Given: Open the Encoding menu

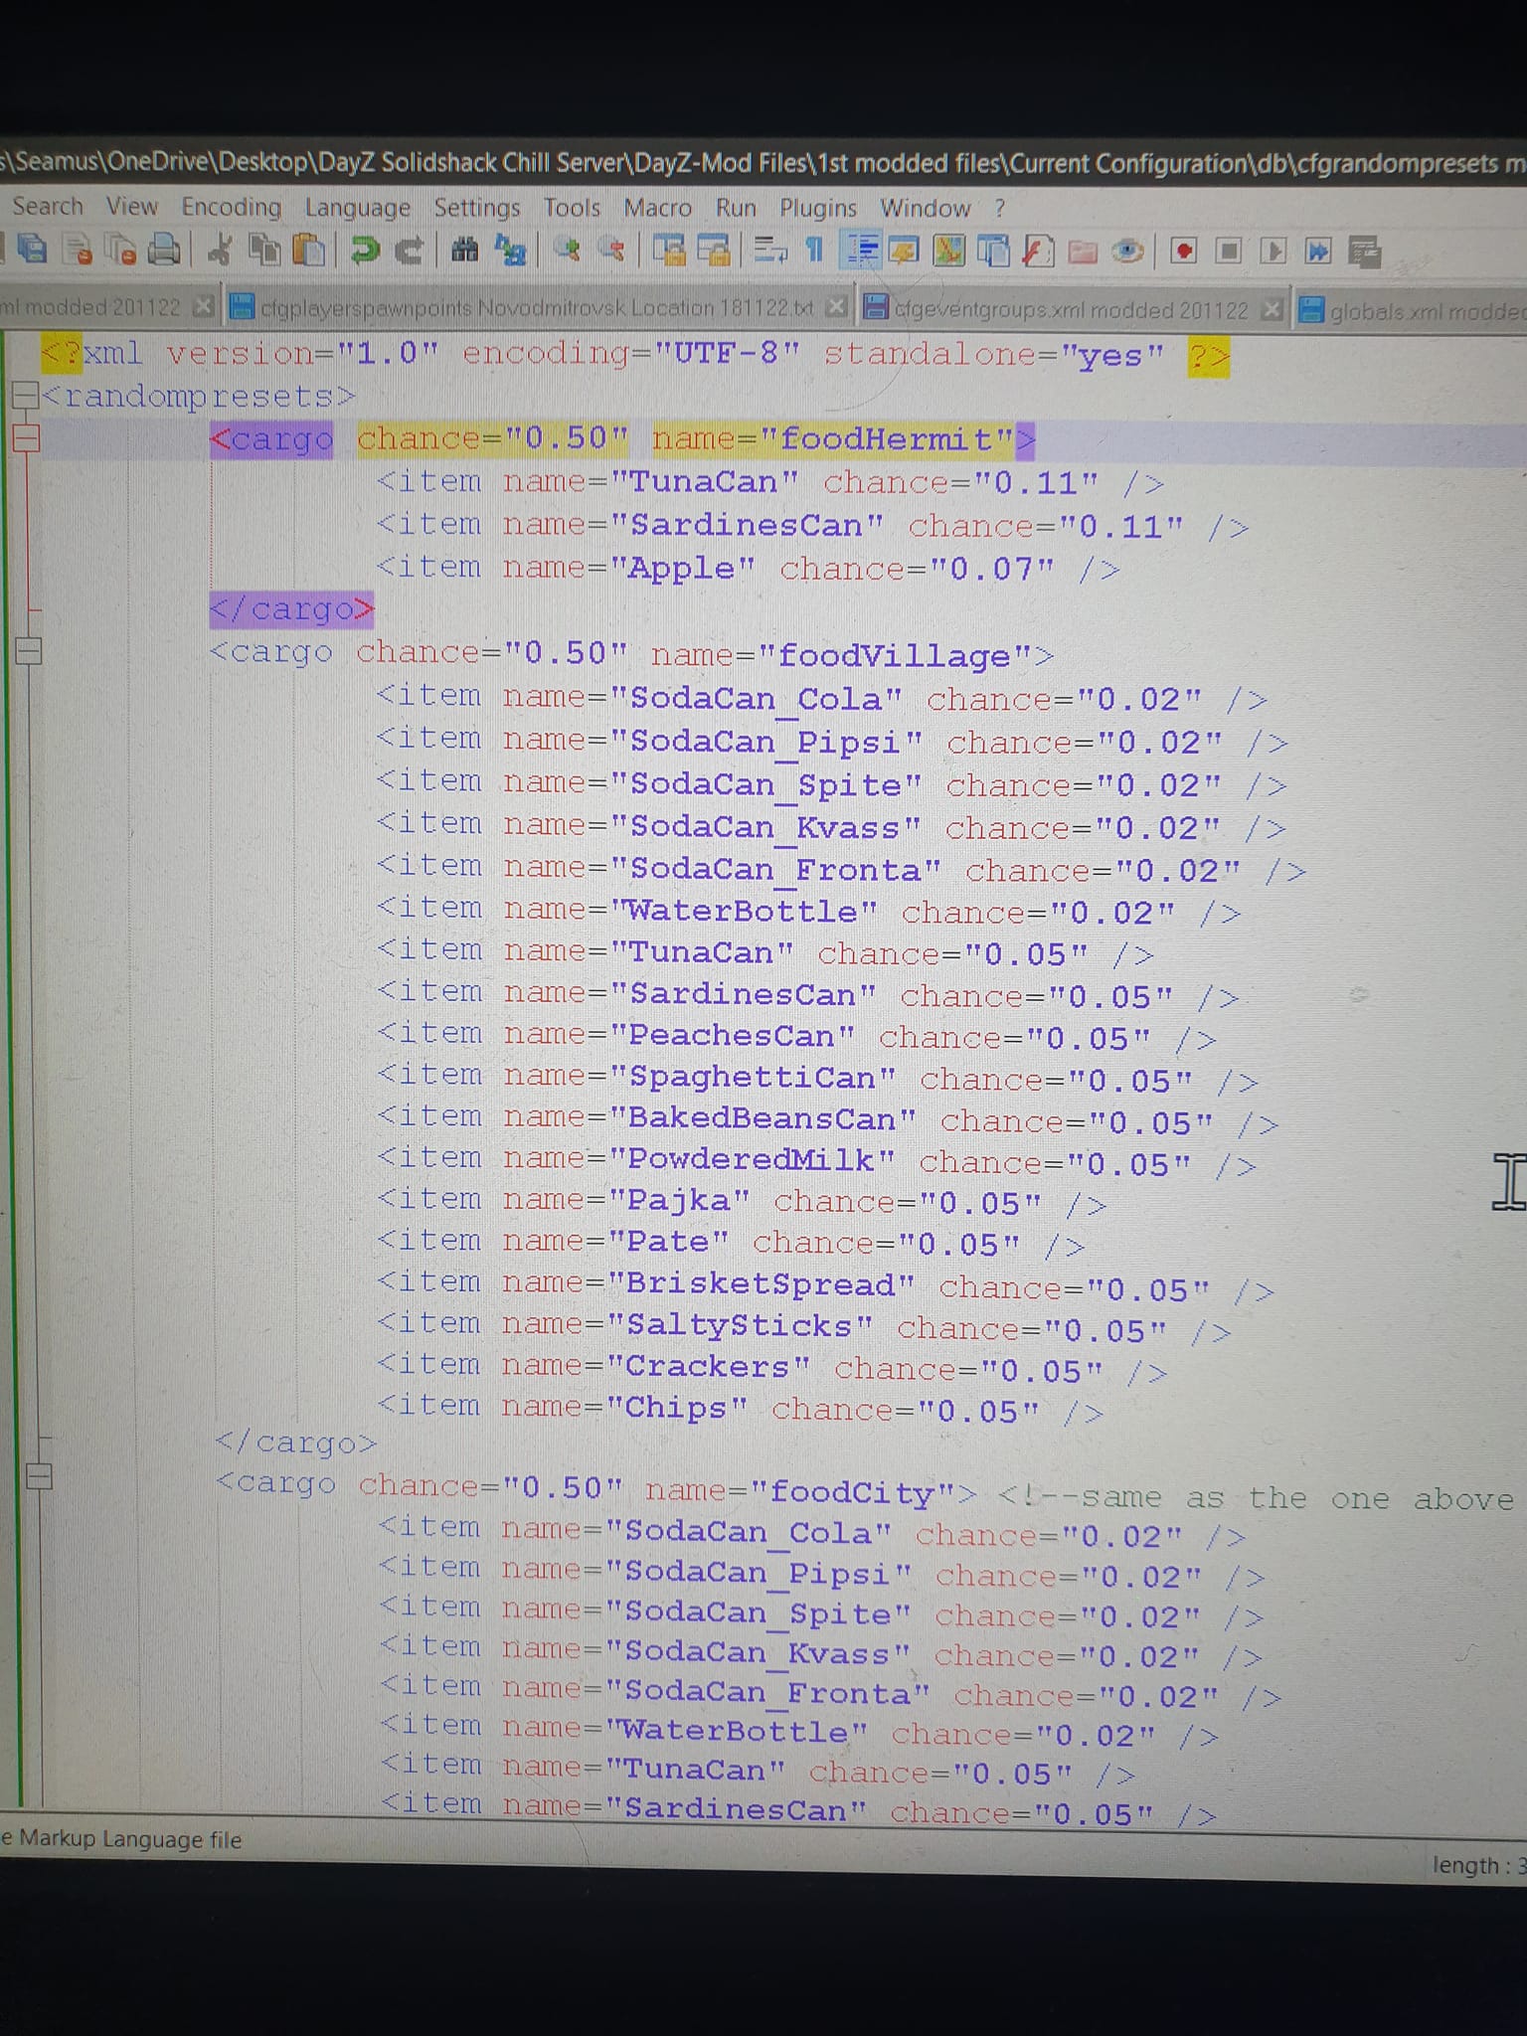Looking at the screenshot, I should click(x=231, y=207).
